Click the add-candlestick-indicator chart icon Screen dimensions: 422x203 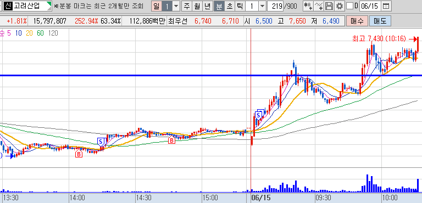pos(308,6)
